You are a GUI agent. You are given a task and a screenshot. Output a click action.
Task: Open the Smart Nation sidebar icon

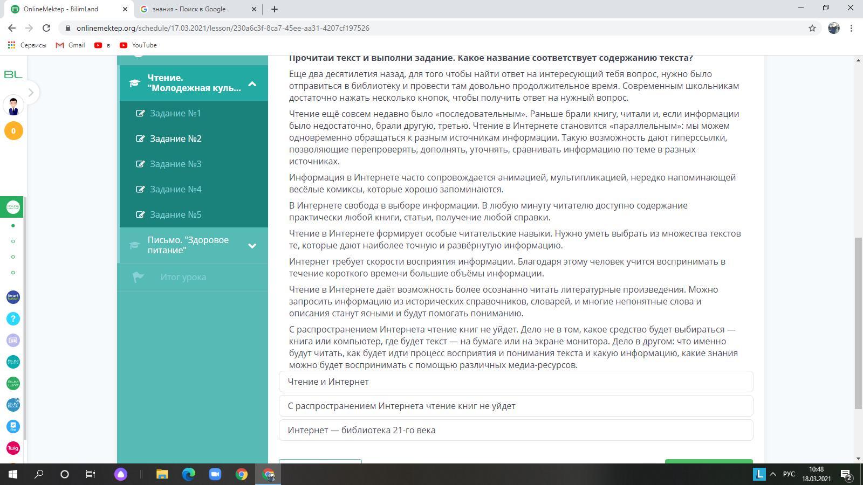coord(13,297)
